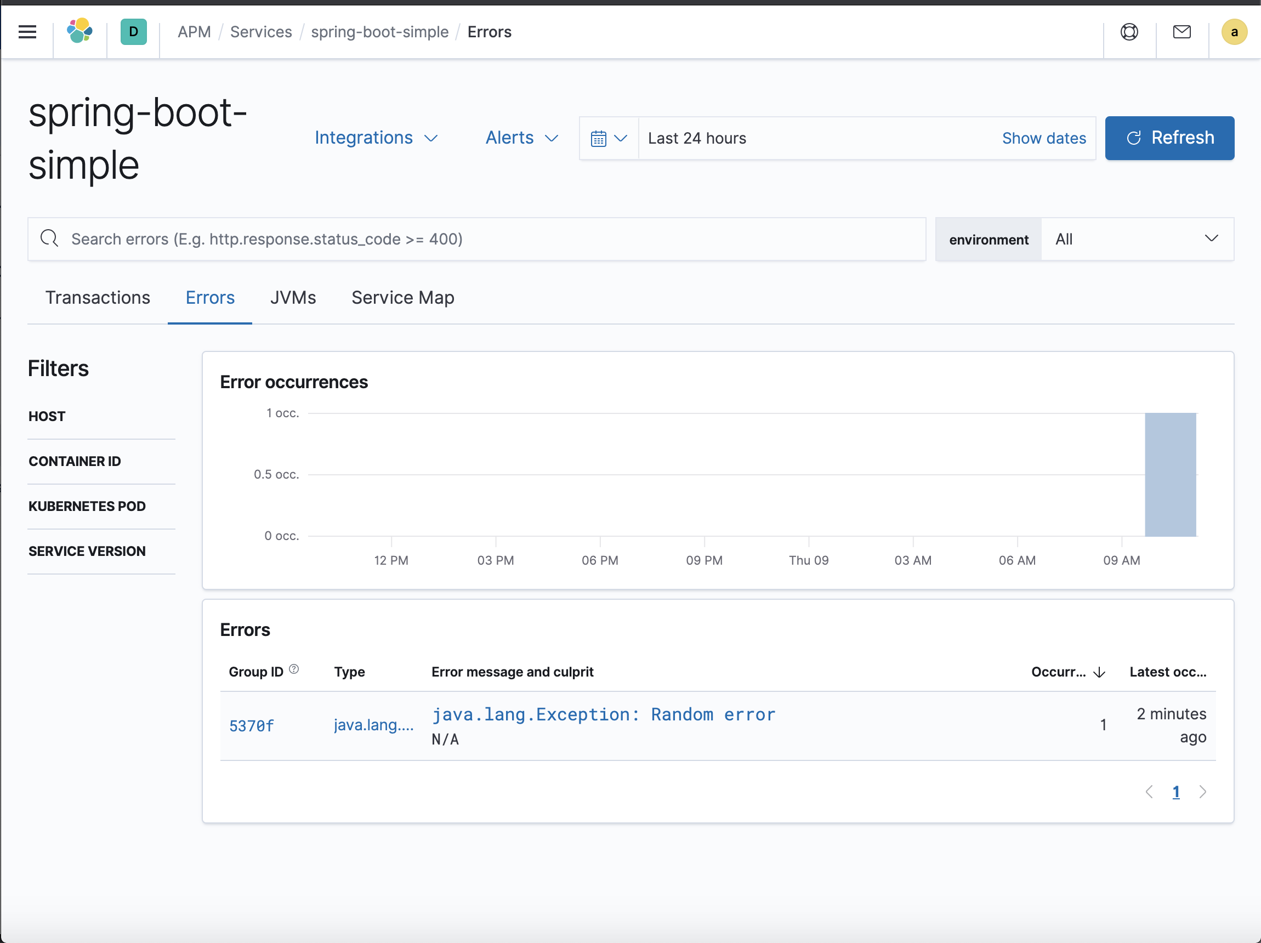Click the Group ID column header
1261x943 pixels.
[x=256, y=672]
